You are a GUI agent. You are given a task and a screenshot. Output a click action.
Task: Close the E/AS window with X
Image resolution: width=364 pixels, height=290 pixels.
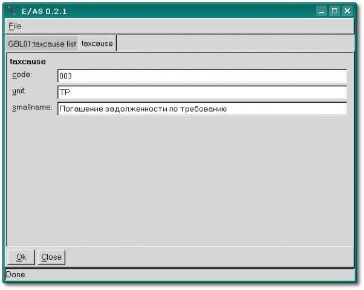(x=347, y=11)
